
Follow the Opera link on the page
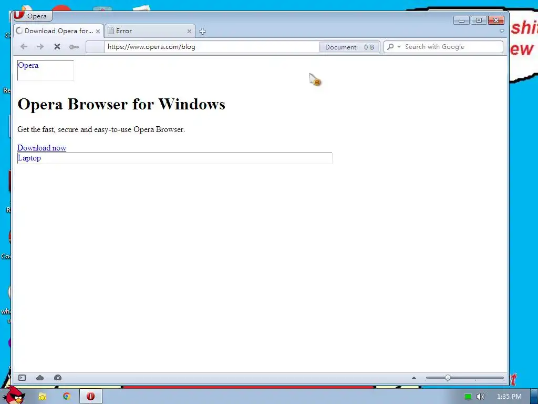pos(28,65)
